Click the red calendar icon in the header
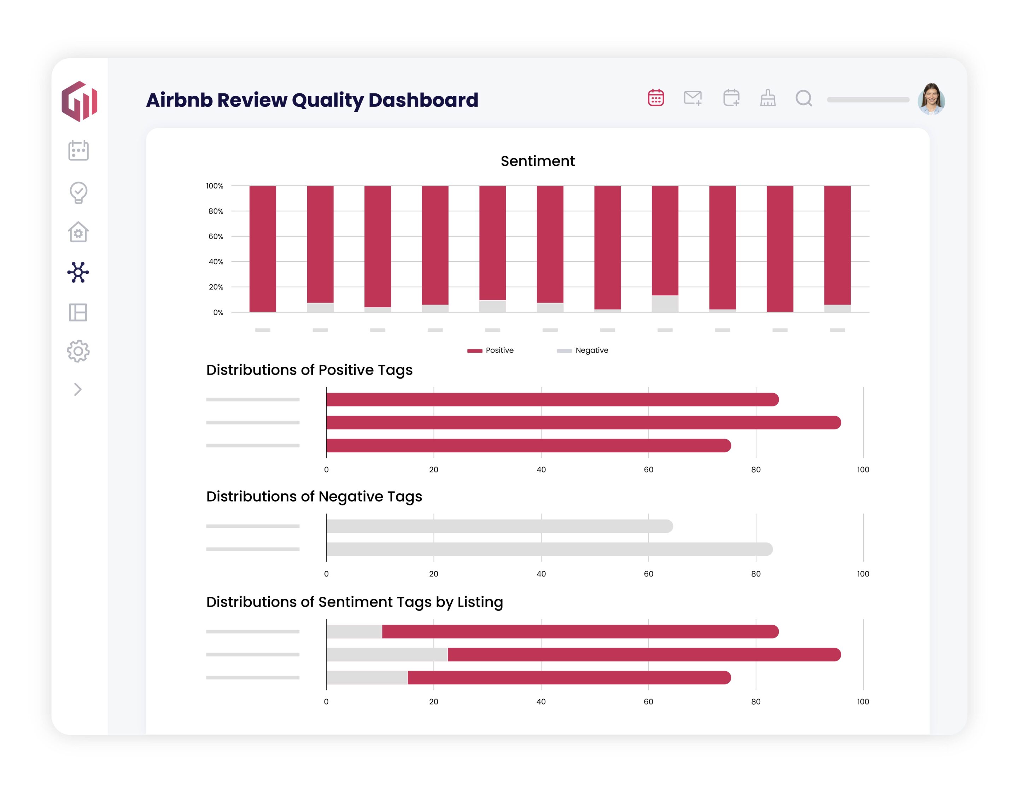1018x793 pixels. click(x=656, y=98)
